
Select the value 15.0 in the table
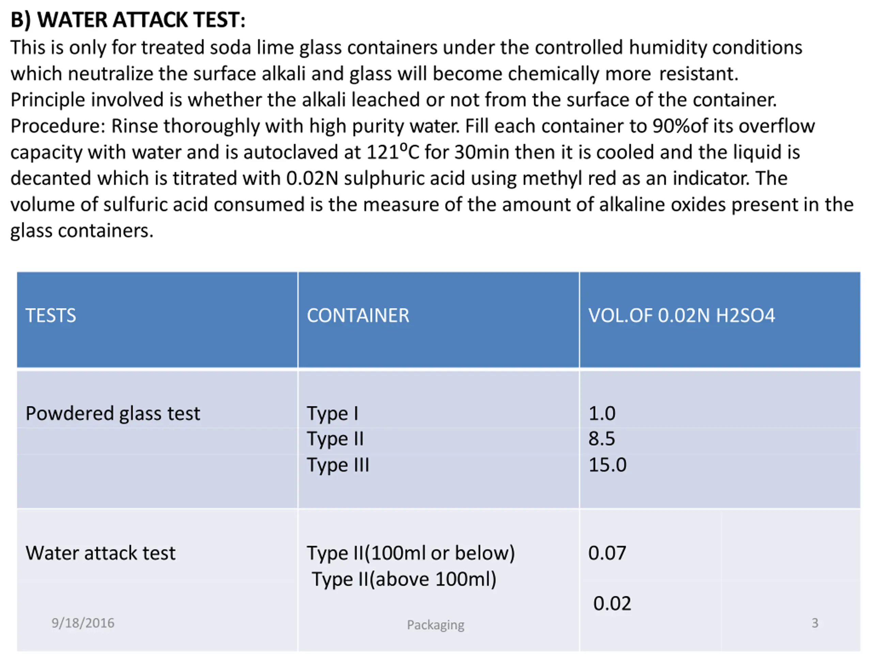click(x=607, y=465)
